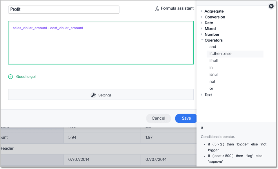The image size is (278, 169).
Task: Cancel the formula editing
Action: coord(158,118)
